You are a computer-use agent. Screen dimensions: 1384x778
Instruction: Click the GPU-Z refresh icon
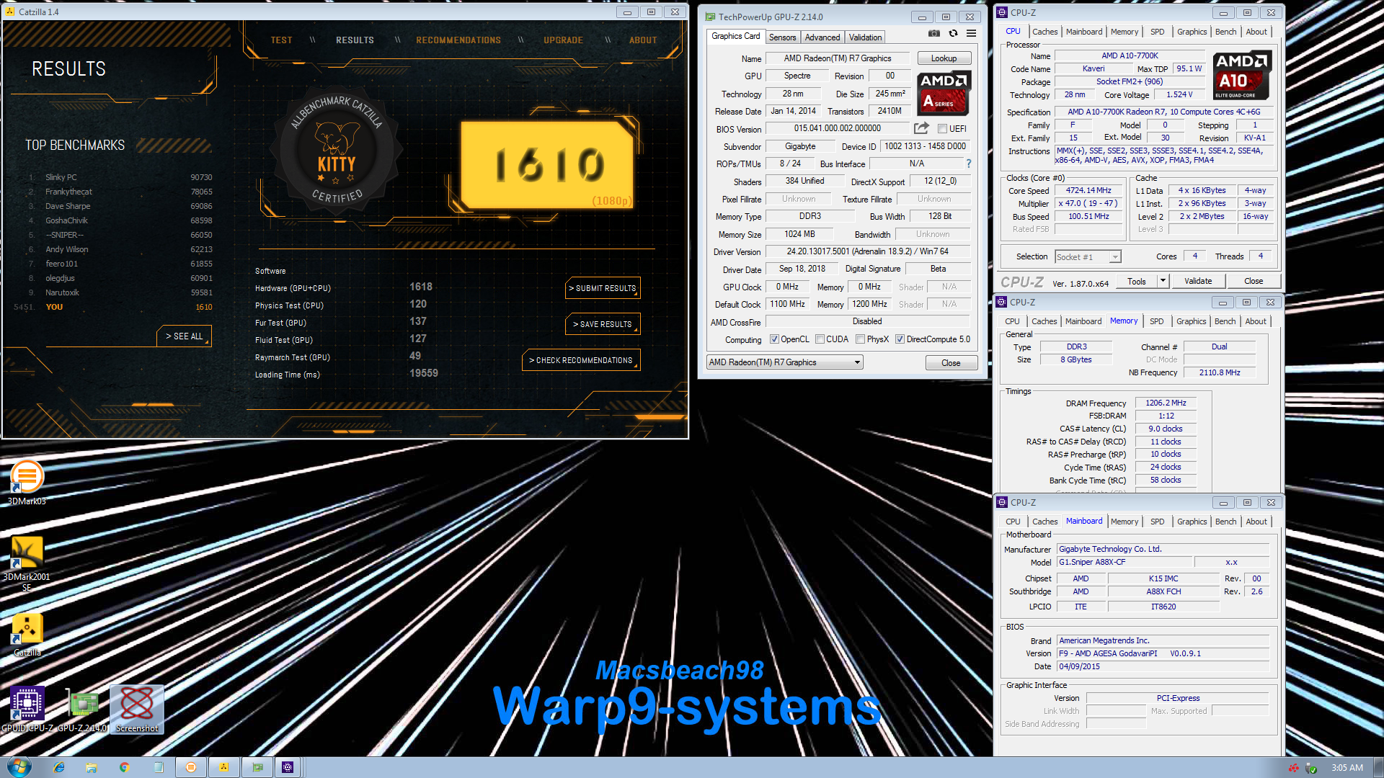coord(953,33)
